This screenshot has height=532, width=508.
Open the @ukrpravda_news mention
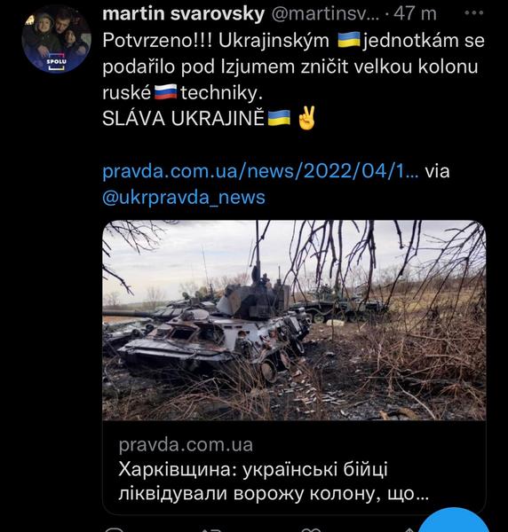point(184,198)
